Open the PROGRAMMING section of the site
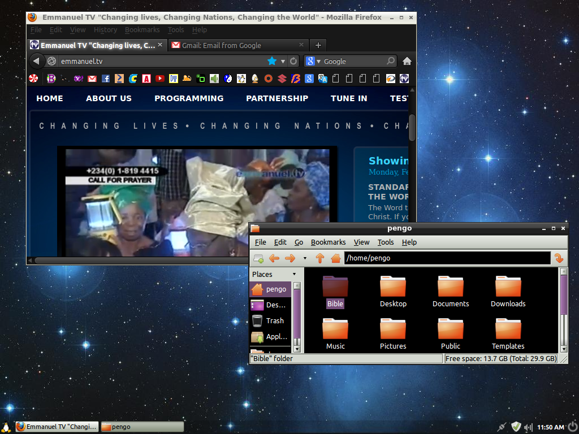Image resolution: width=579 pixels, height=434 pixels. point(189,98)
